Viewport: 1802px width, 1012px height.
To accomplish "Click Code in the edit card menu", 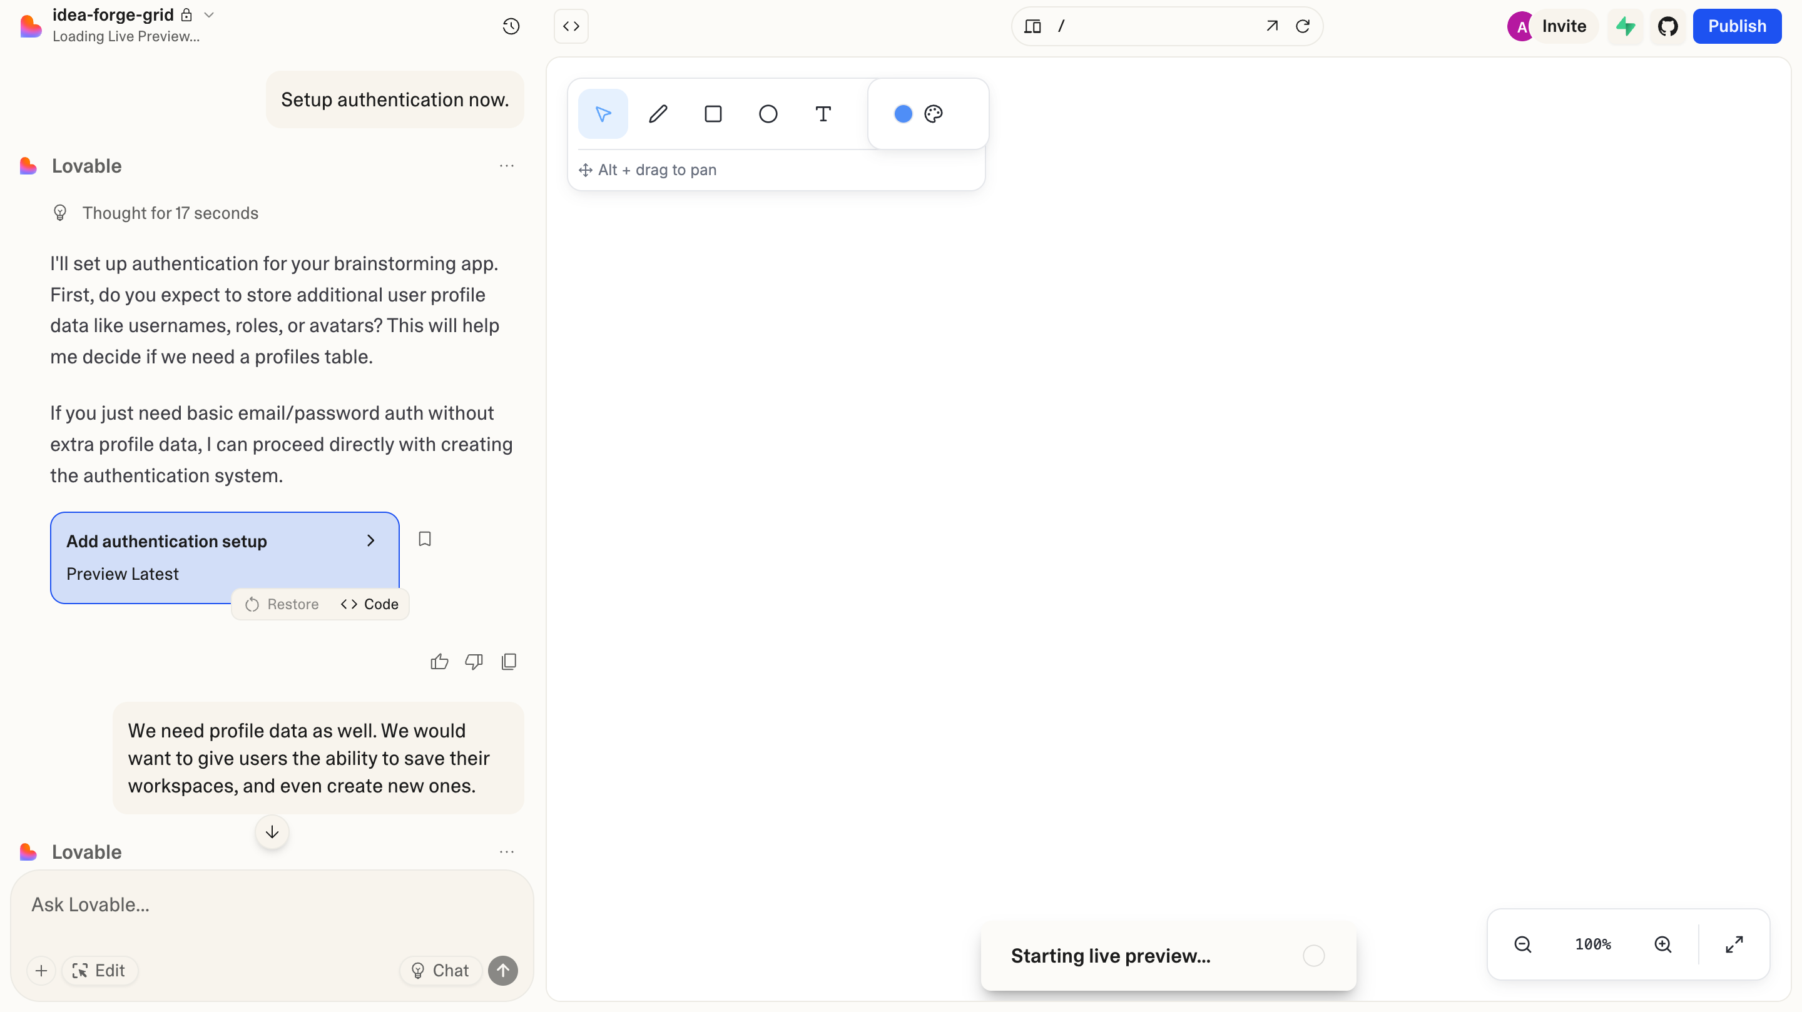I will pyautogui.click(x=369, y=604).
